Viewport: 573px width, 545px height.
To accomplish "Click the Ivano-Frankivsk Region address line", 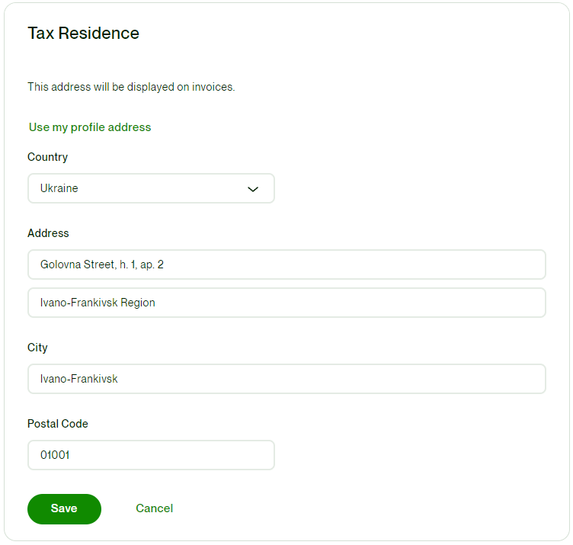I will [x=286, y=303].
